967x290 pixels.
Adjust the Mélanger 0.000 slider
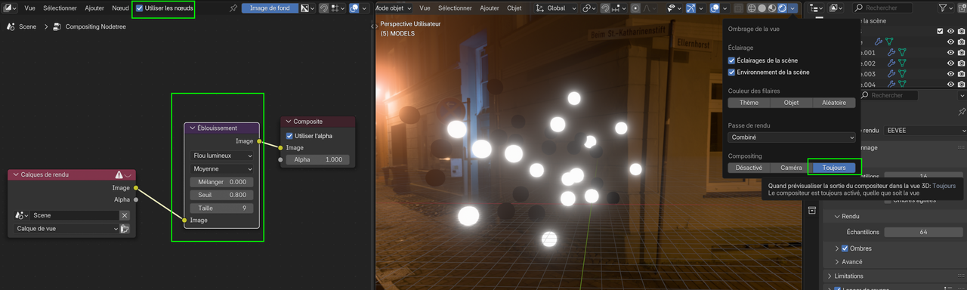(x=222, y=182)
